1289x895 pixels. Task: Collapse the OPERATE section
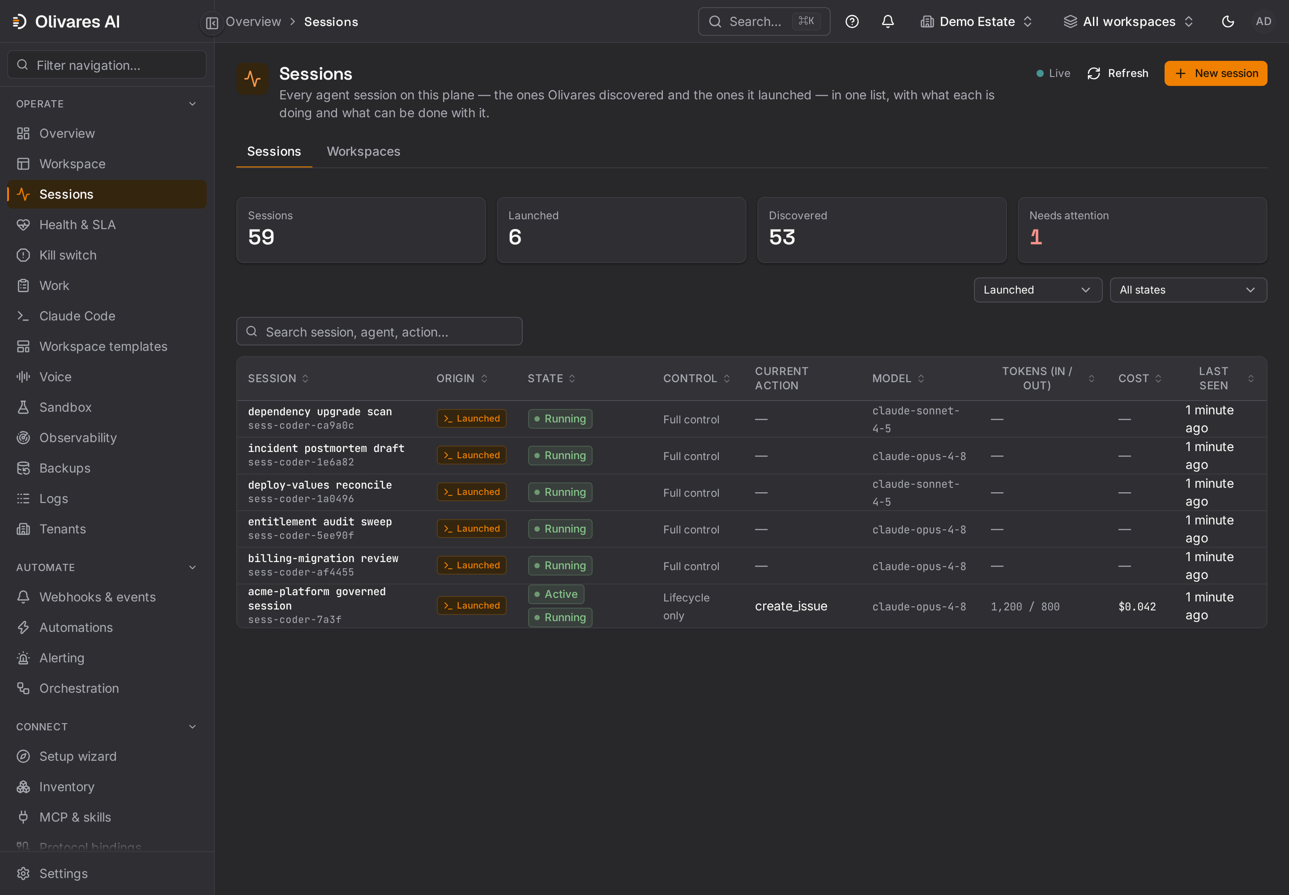(x=107, y=104)
